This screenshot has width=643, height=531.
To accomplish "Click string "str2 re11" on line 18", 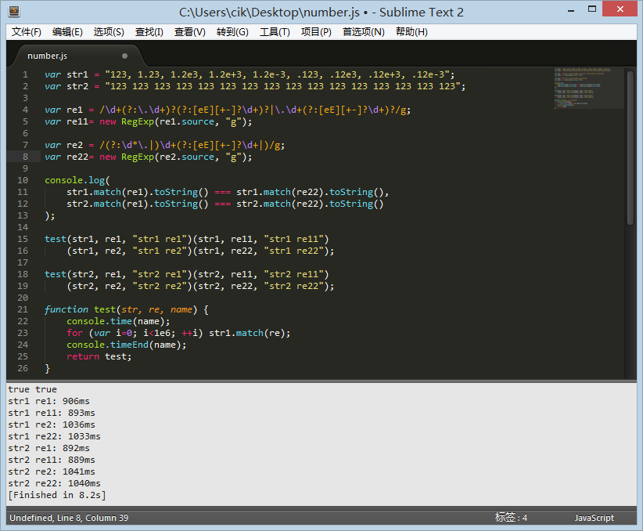I will (x=293, y=274).
